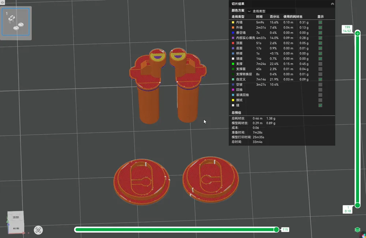Click the orange 外墙 color swatch
Screen dimensions: 366x238
(x=233, y=27)
